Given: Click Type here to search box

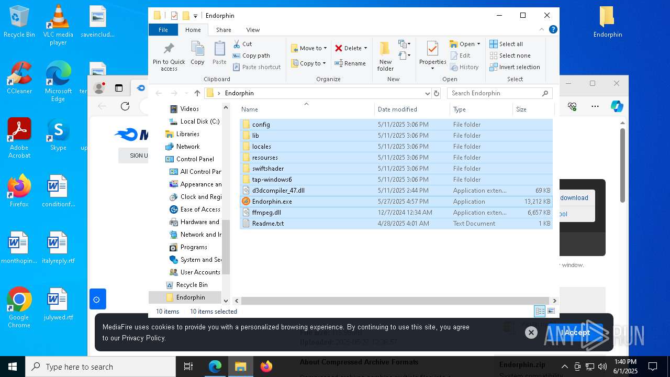Looking at the screenshot, I should click(100, 367).
